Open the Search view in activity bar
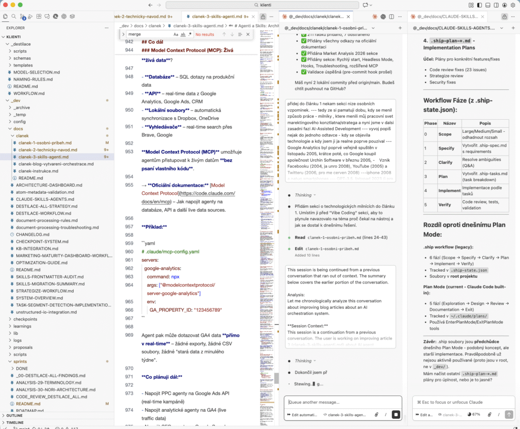This screenshot has height=429, width=520. pos(15,16)
